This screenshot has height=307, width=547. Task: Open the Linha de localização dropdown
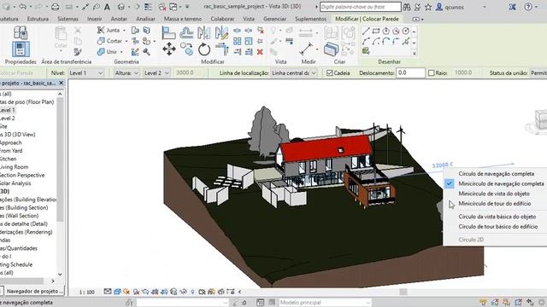click(294, 73)
